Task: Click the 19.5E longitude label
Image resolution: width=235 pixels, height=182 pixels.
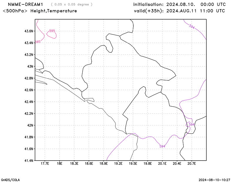Action: click(133, 163)
